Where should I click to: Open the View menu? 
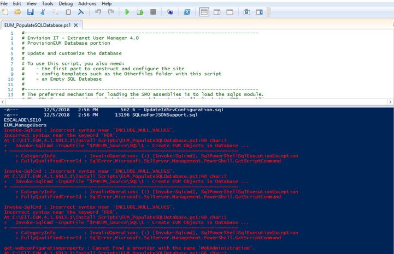tap(31, 3)
